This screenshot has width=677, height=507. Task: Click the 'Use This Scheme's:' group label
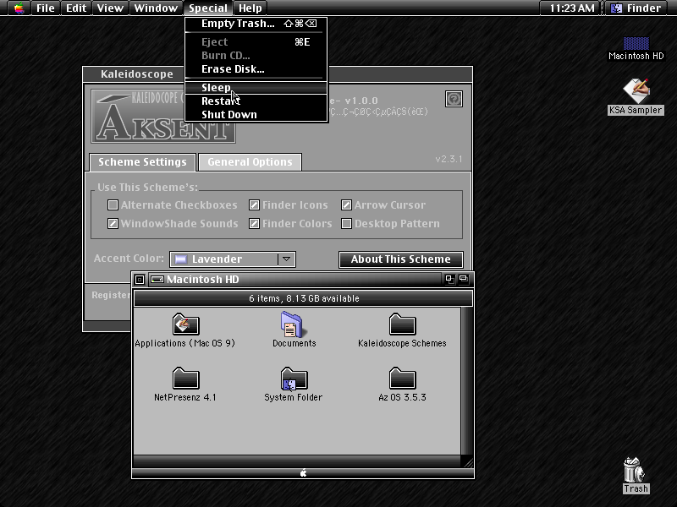point(147,187)
